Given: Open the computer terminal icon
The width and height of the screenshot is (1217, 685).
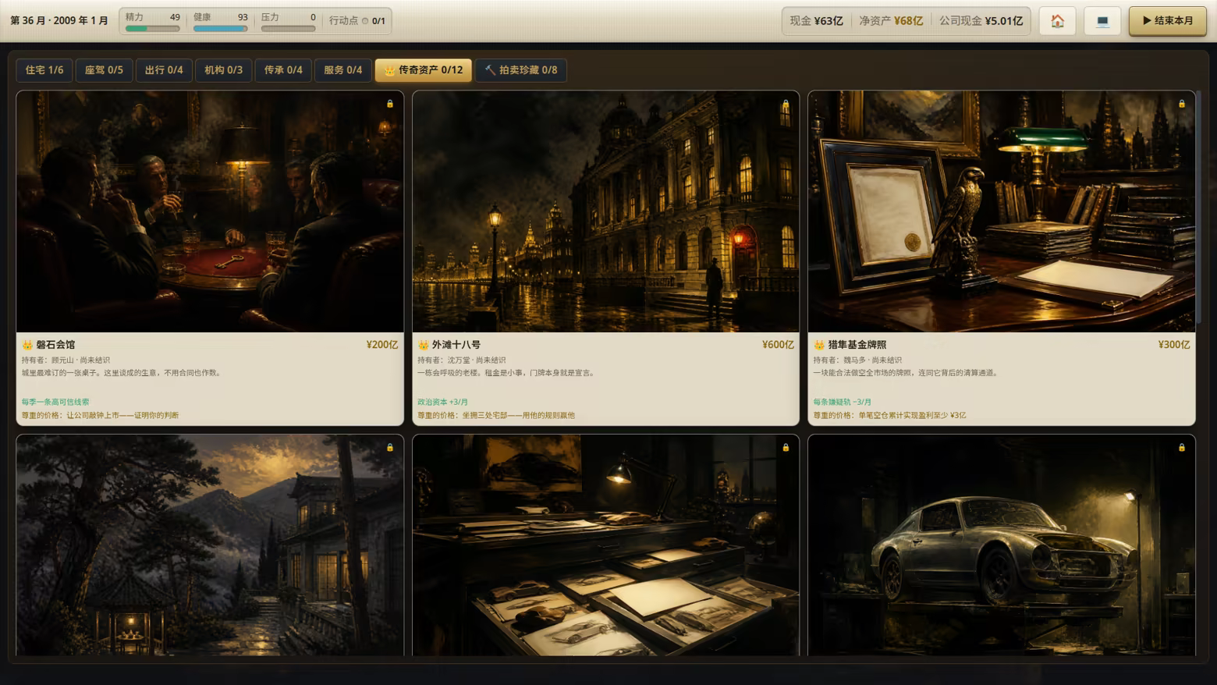Looking at the screenshot, I should click(x=1102, y=21).
